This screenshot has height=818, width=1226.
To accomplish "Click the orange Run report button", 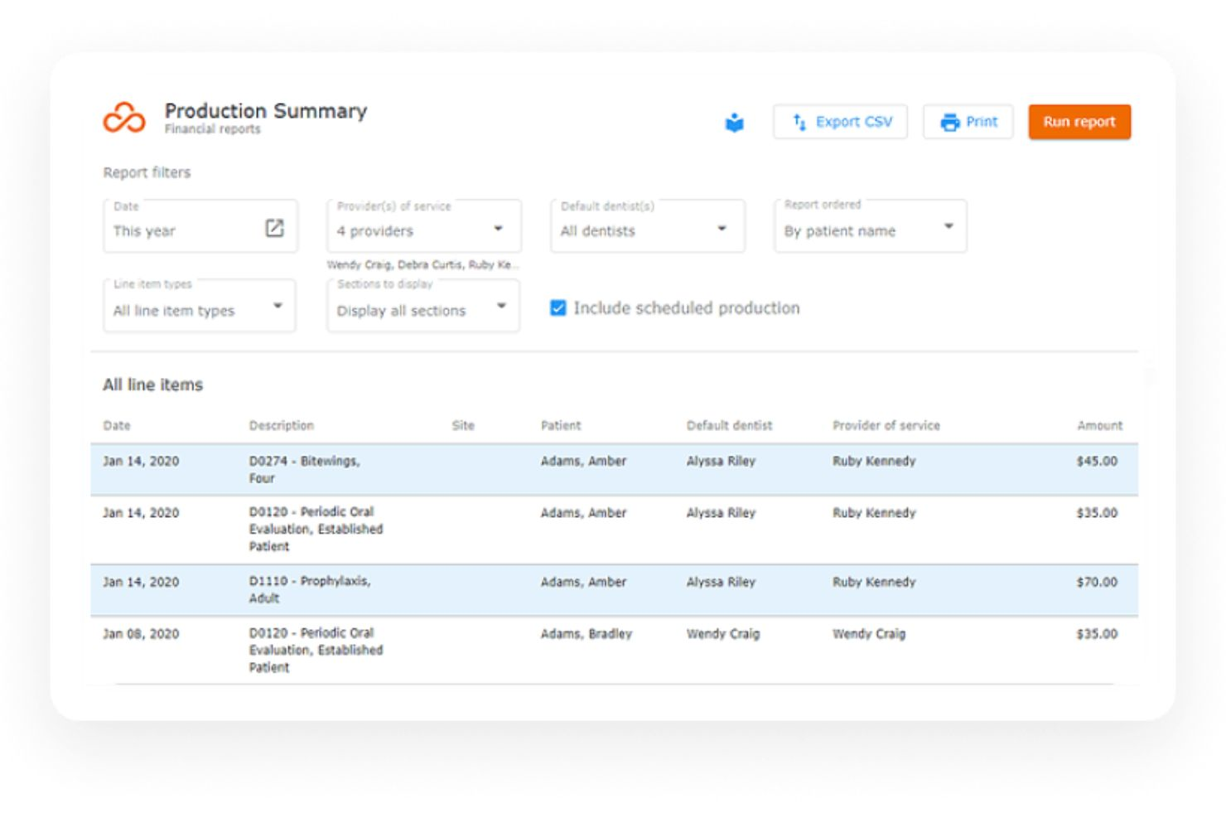I will tap(1079, 122).
